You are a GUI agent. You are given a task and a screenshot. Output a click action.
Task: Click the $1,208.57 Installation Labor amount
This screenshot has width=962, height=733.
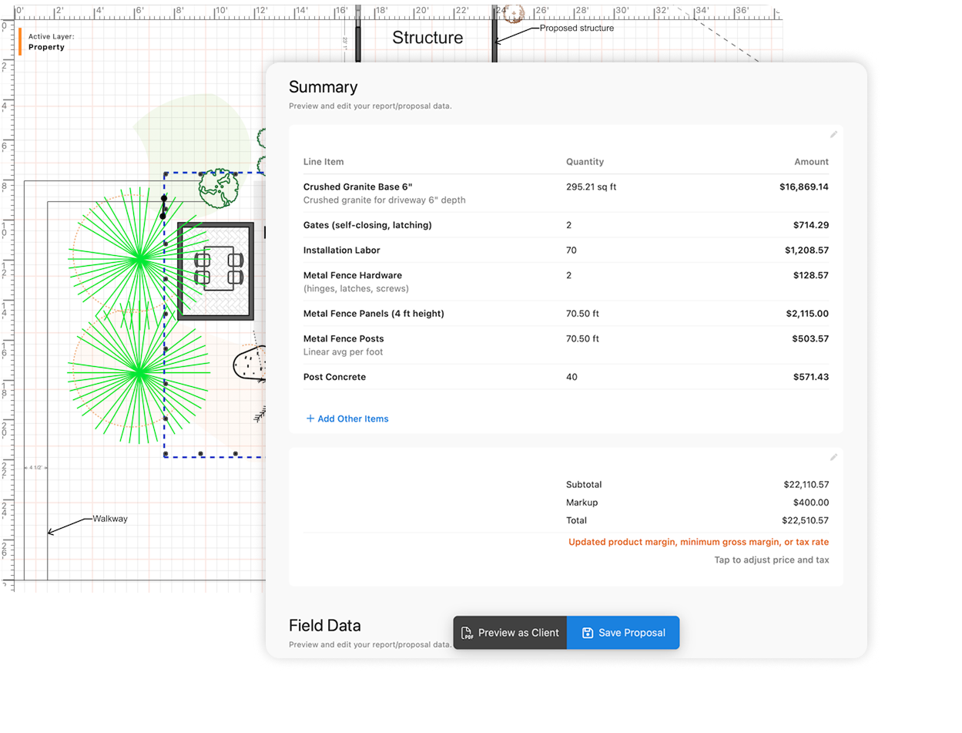807,250
